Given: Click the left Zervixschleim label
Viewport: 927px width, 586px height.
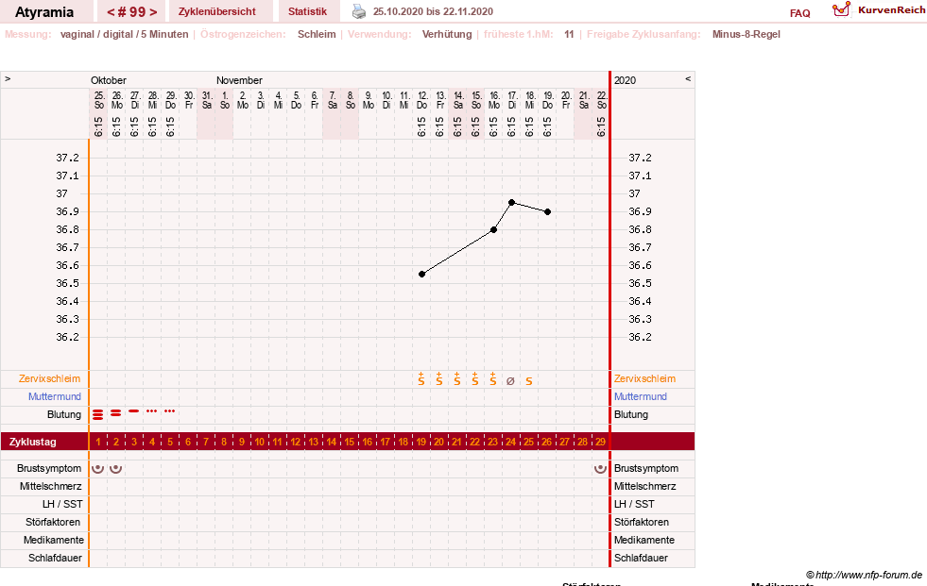Looking at the screenshot, I should click(x=50, y=378).
